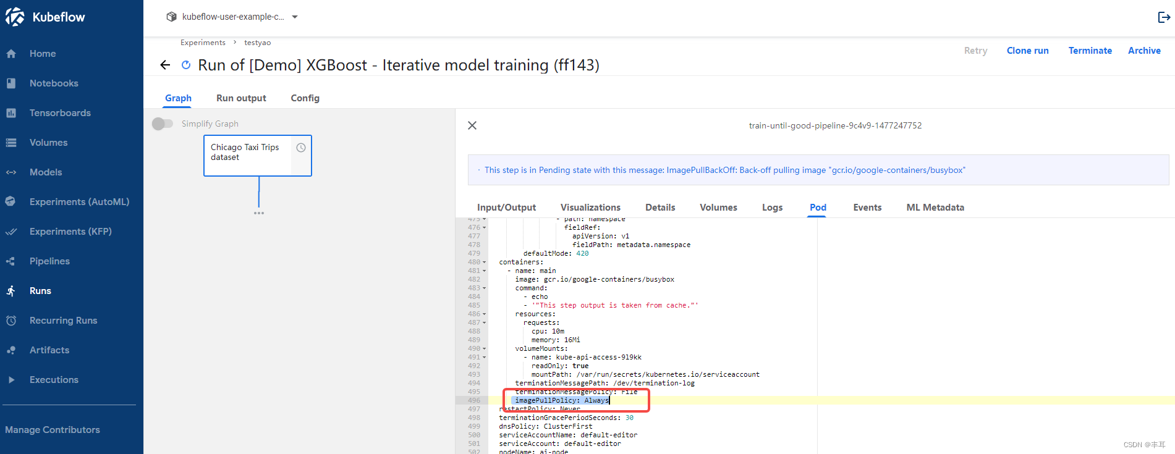Open the Experiments breadcrumb link
The width and height of the screenshot is (1175, 454).
point(203,43)
